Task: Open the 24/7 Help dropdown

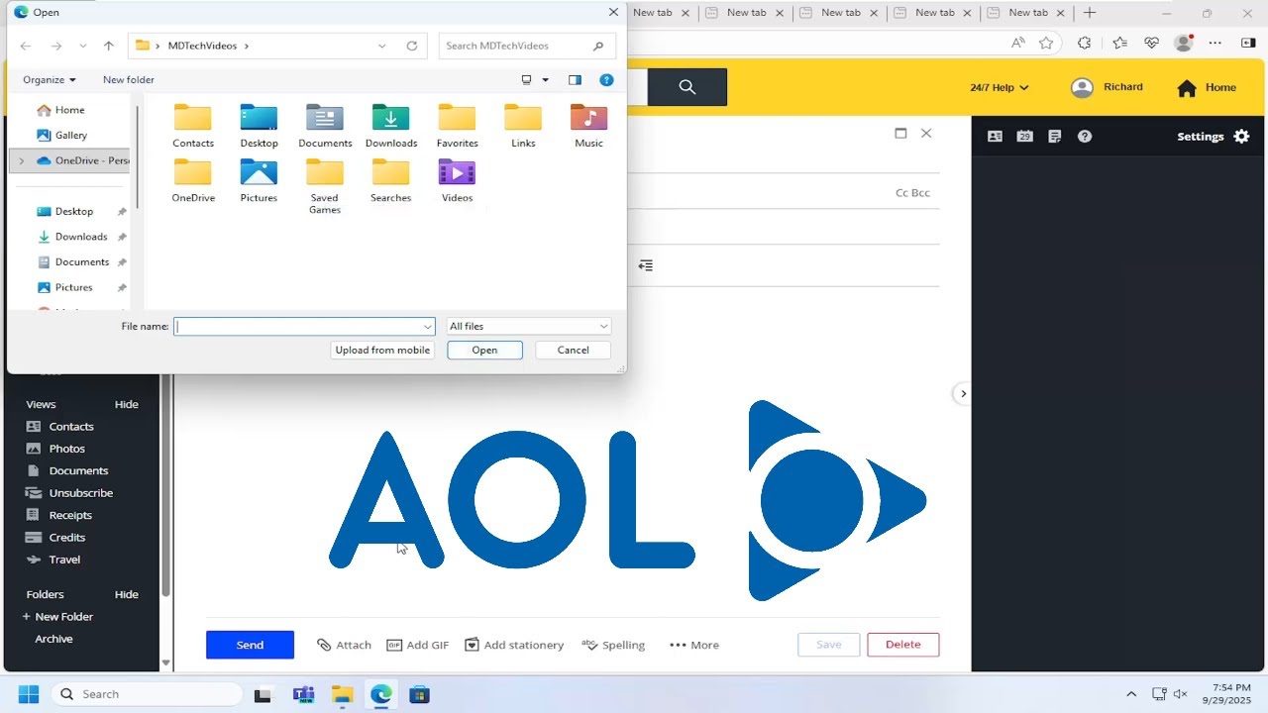Action: click(x=999, y=87)
